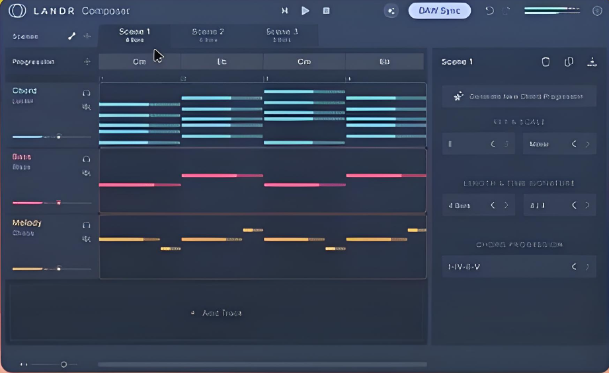Click the LANDR logo icon
Image resolution: width=609 pixels, height=373 pixels.
point(17,11)
